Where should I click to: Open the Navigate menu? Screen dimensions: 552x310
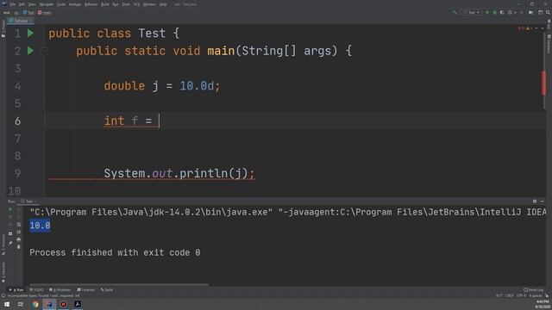46,4
